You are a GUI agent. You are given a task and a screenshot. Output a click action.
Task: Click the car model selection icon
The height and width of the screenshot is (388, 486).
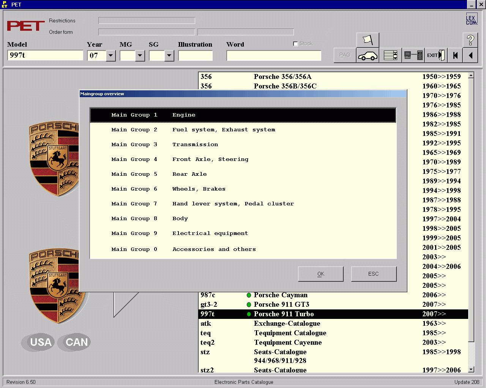click(x=368, y=55)
